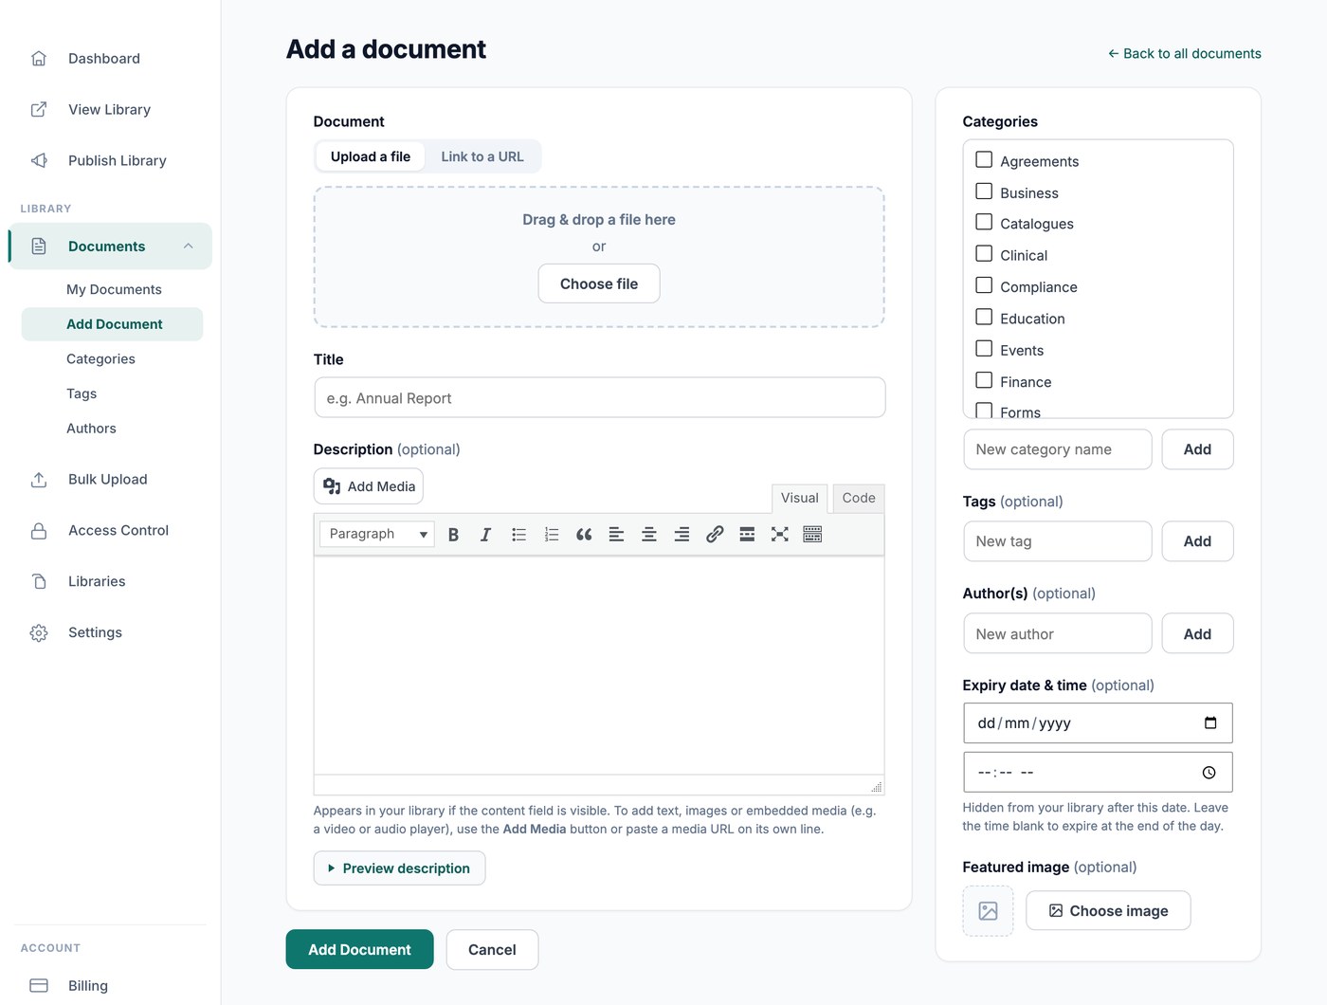Check the Compliance category
The width and height of the screenshot is (1327, 1005).
tap(984, 285)
